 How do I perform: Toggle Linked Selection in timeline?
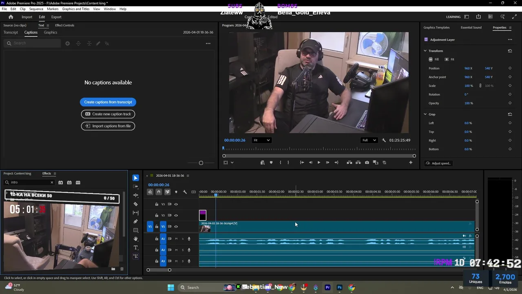(167, 192)
